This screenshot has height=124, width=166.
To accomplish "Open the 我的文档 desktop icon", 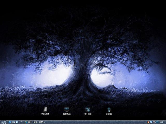I will [x=45, y=109].
